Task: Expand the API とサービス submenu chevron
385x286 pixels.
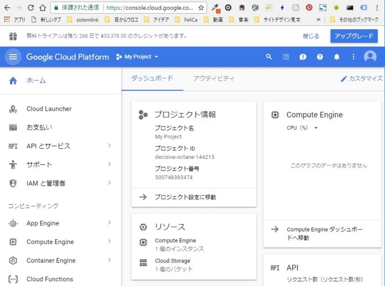Action: [109, 146]
